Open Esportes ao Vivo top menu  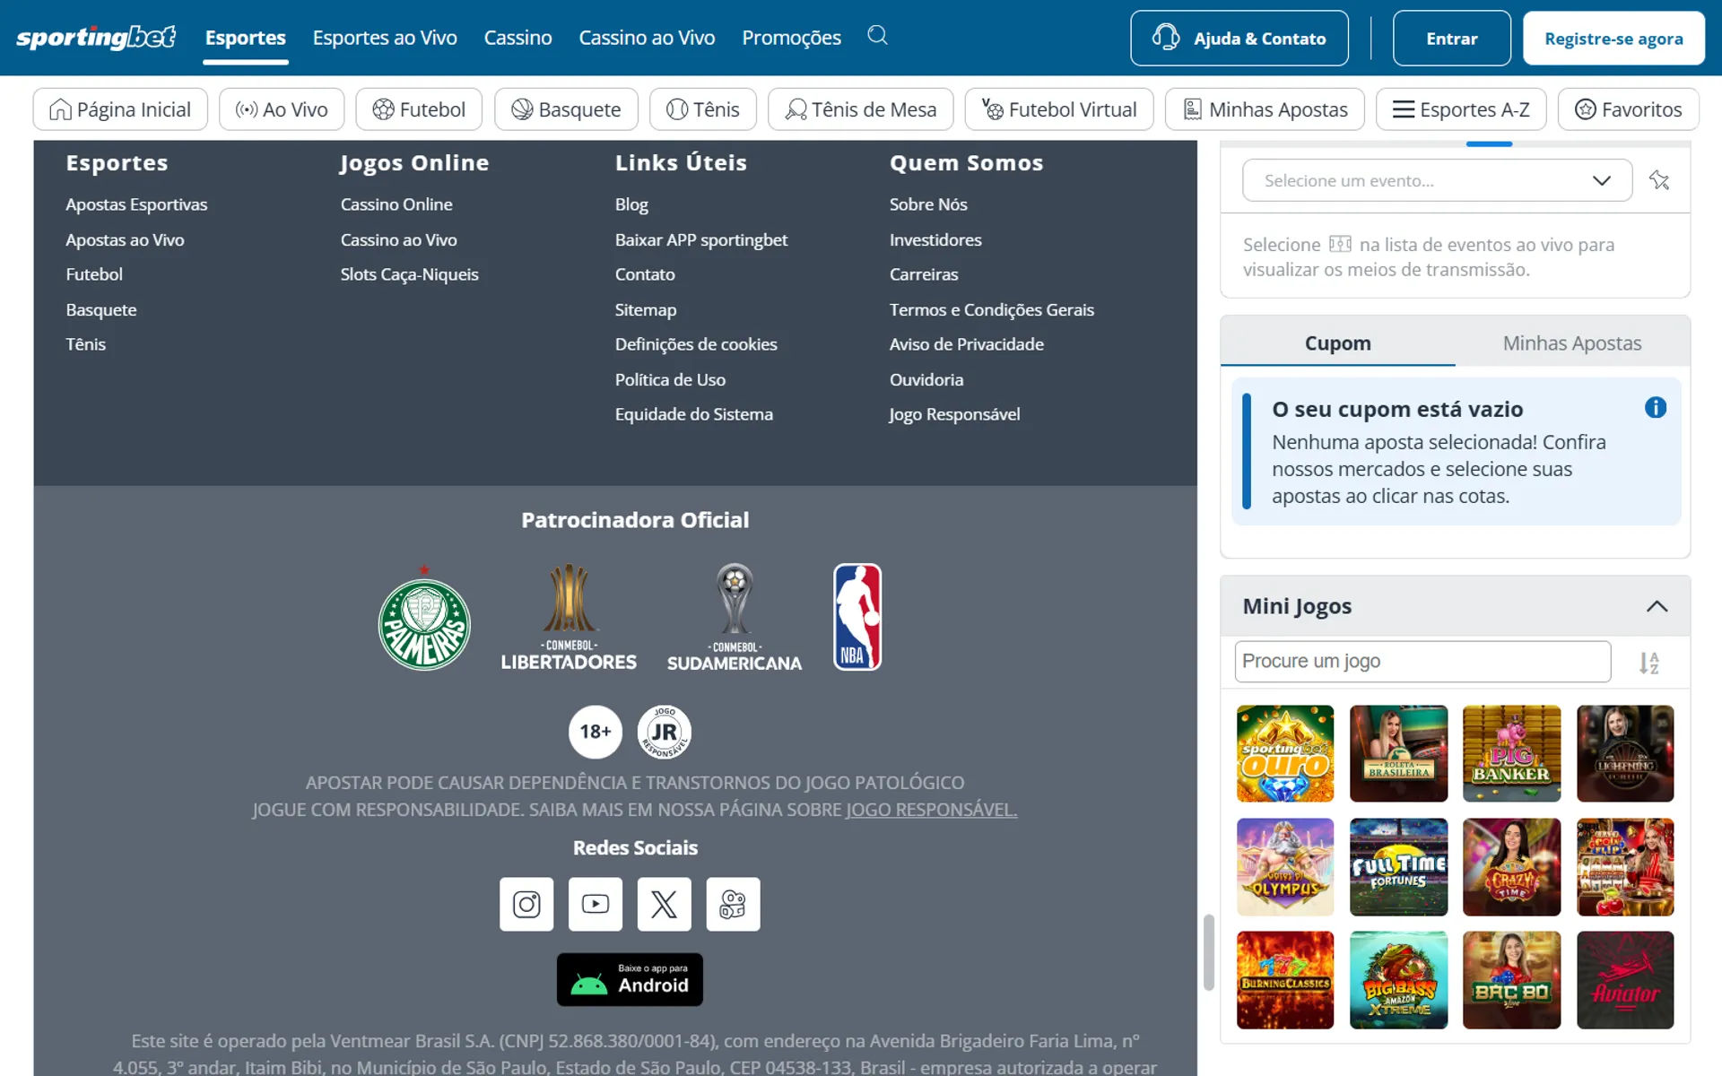tap(385, 38)
